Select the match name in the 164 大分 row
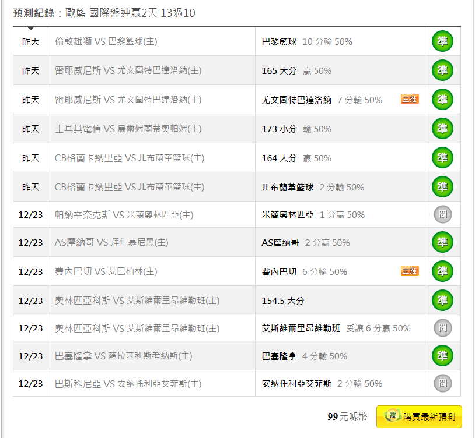 point(130,158)
